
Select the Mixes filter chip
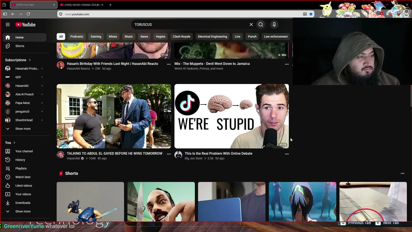tap(113, 36)
